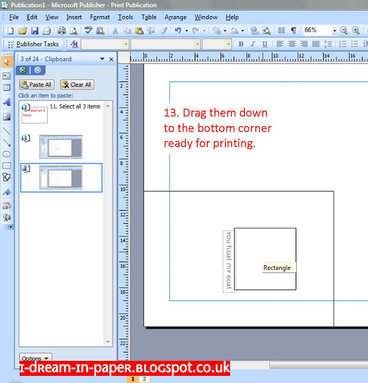Screen dimensions: 368x383
Task: Open the File menu
Action: (x=14, y=17)
